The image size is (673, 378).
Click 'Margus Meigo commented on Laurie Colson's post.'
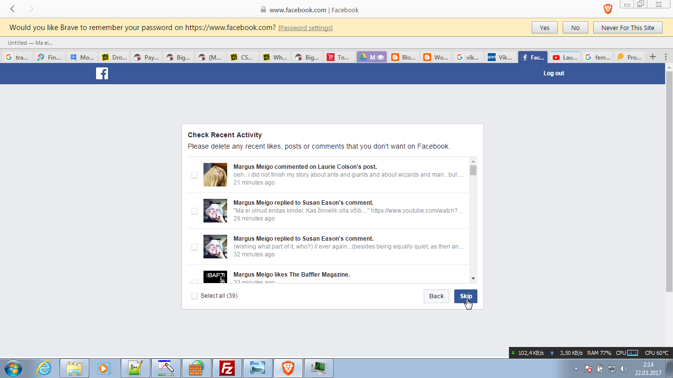(305, 167)
